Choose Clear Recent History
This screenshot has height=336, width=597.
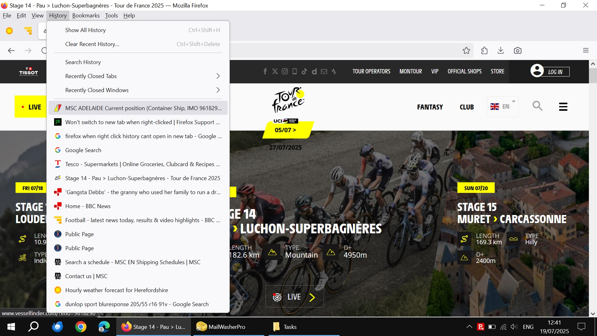click(138, 44)
